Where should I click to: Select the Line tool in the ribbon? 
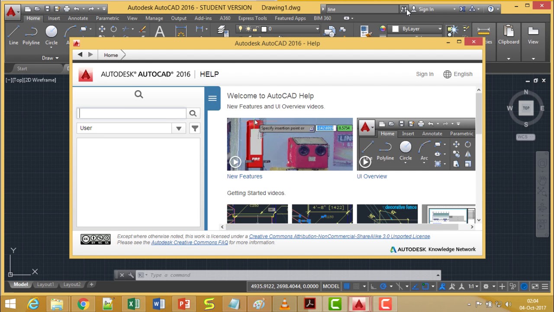pos(13,35)
